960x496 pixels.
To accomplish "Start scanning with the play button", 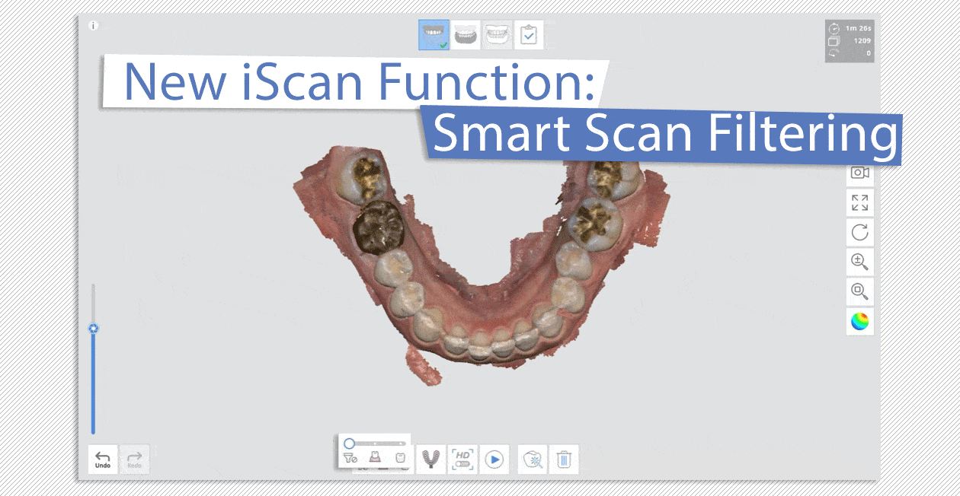I will (494, 459).
